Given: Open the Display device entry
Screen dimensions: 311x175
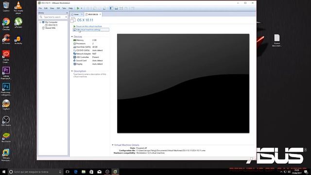Looking at the screenshot, I should [88, 64].
